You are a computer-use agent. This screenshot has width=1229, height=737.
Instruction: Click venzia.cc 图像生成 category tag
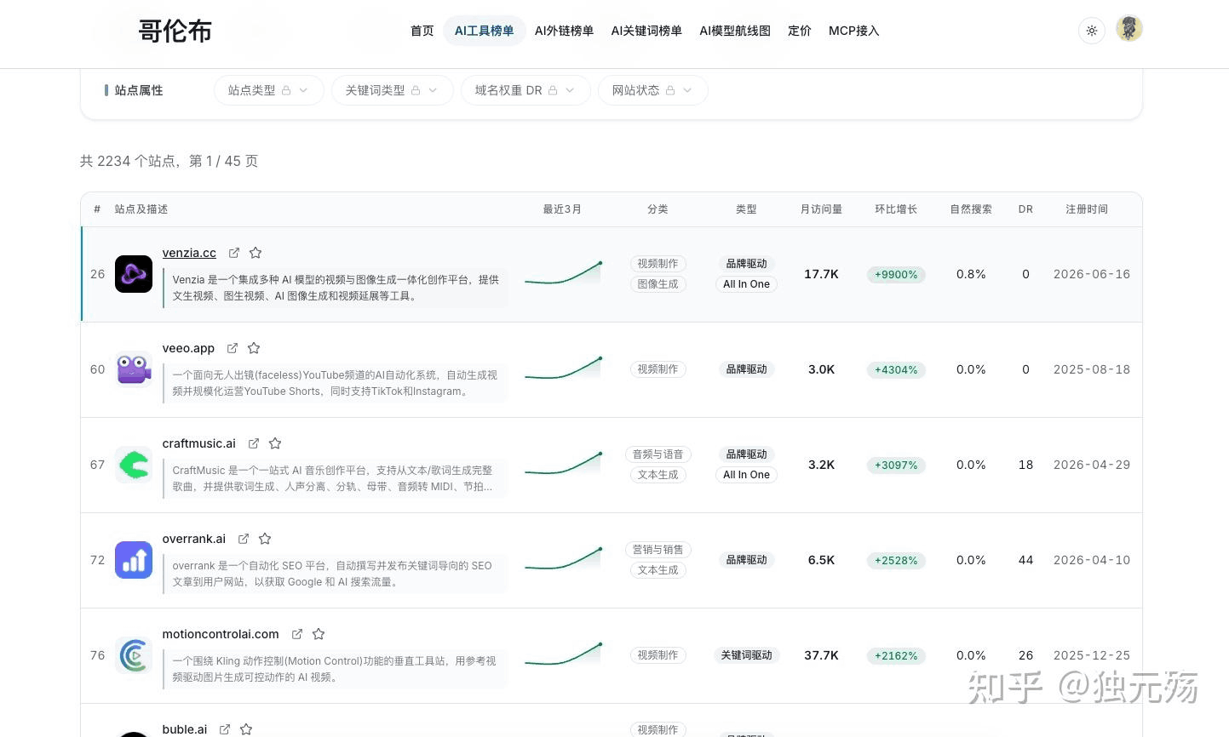click(x=658, y=284)
